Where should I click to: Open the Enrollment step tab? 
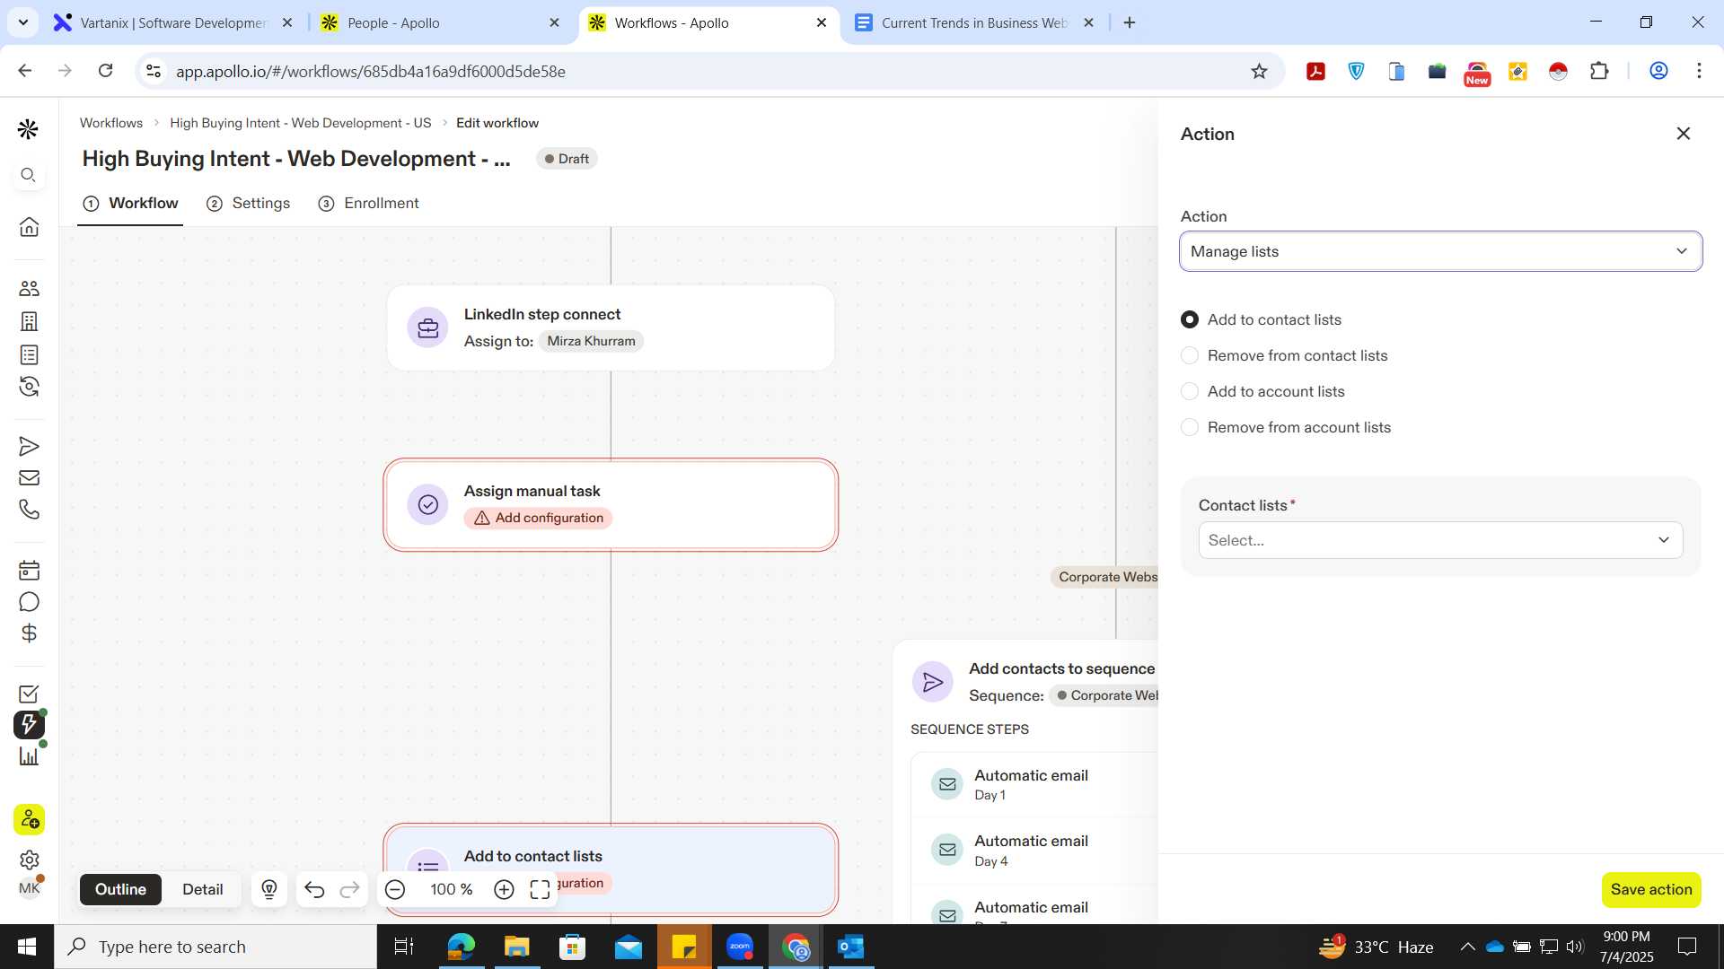click(369, 203)
